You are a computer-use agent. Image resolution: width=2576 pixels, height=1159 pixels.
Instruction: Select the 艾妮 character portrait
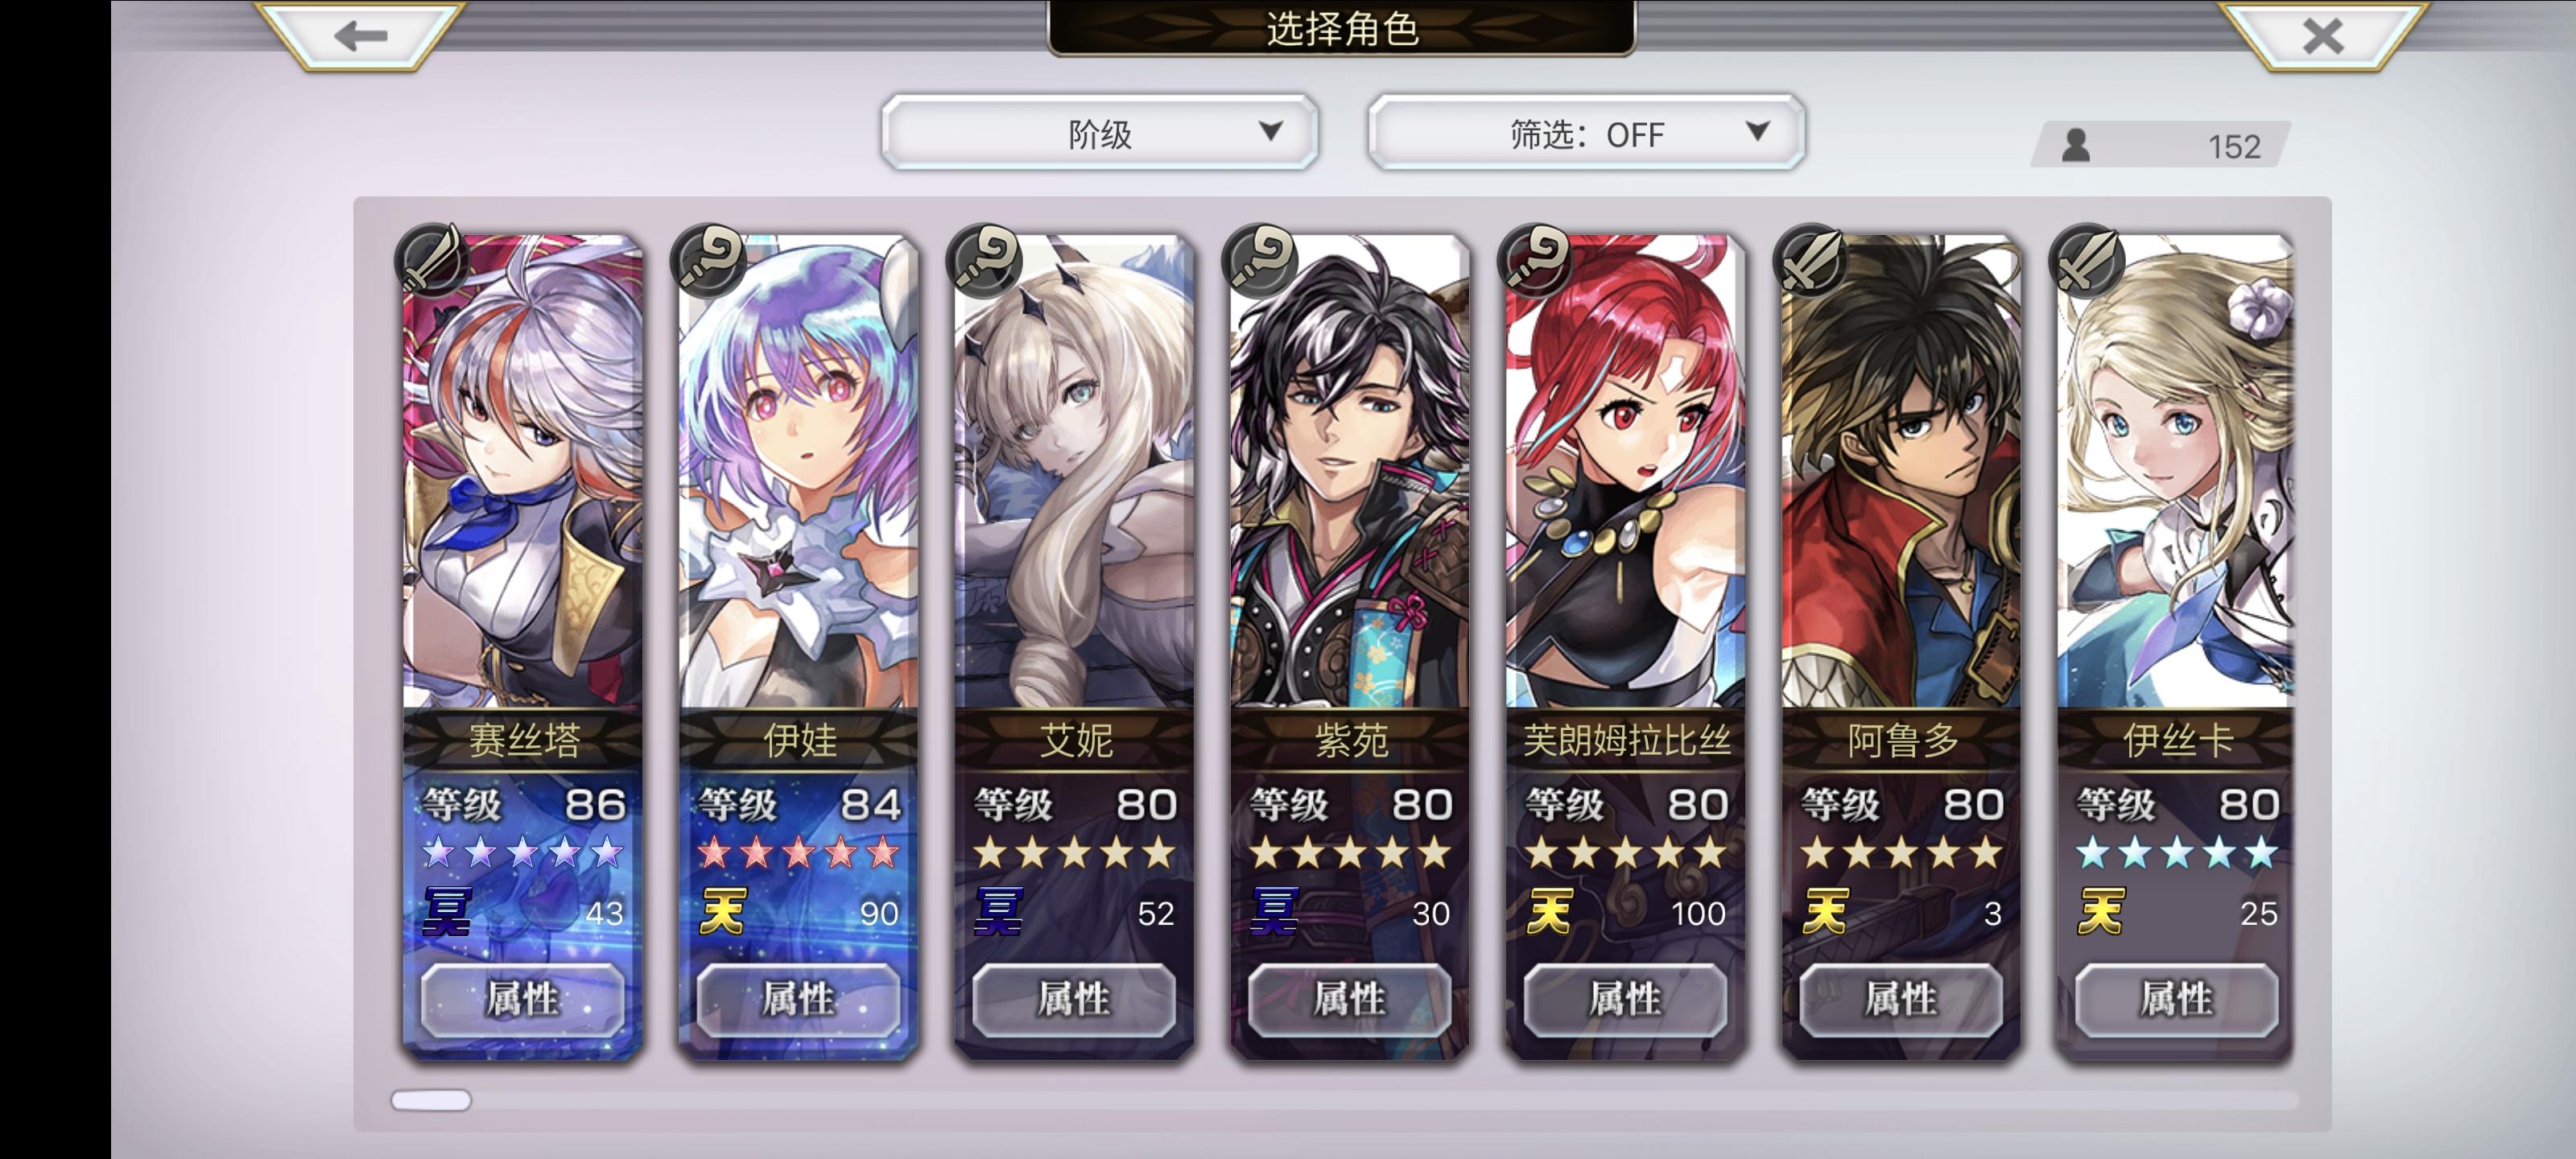pyautogui.click(x=1074, y=472)
